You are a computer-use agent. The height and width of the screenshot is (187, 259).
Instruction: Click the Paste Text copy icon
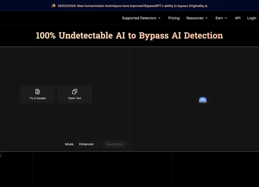click(75, 91)
